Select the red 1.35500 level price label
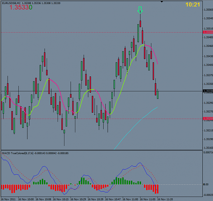The width and height of the screenshot is (213, 201). 208,32
